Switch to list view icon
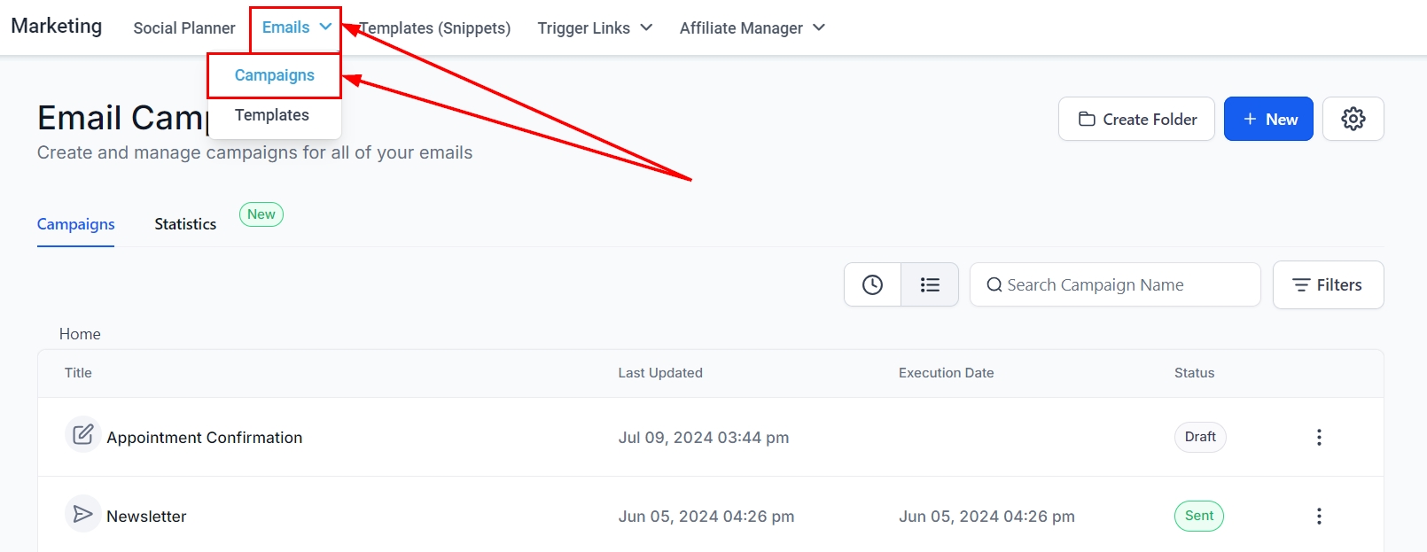The image size is (1427, 552). 929,284
